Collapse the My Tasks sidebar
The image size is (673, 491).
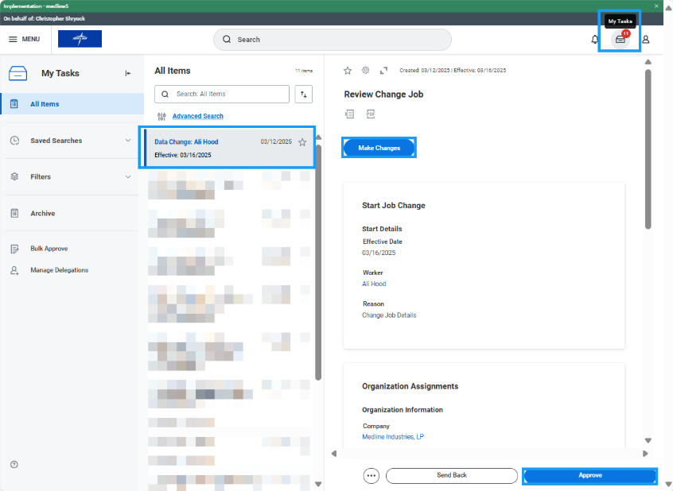pos(126,72)
